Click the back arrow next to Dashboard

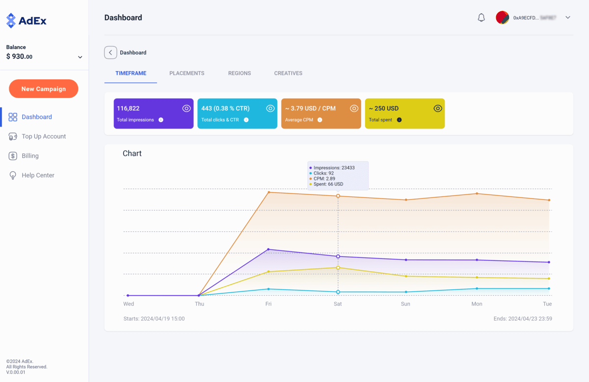pyautogui.click(x=110, y=52)
